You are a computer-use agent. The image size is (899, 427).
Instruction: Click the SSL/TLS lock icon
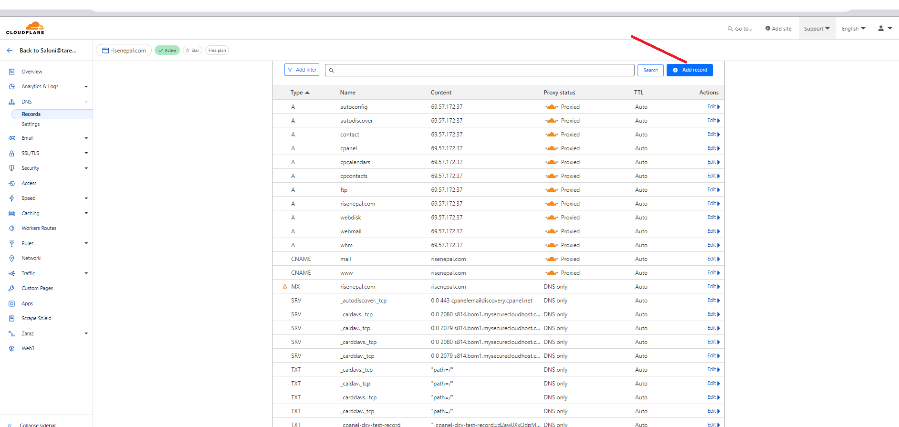pyautogui.click(x=12, y=153)
